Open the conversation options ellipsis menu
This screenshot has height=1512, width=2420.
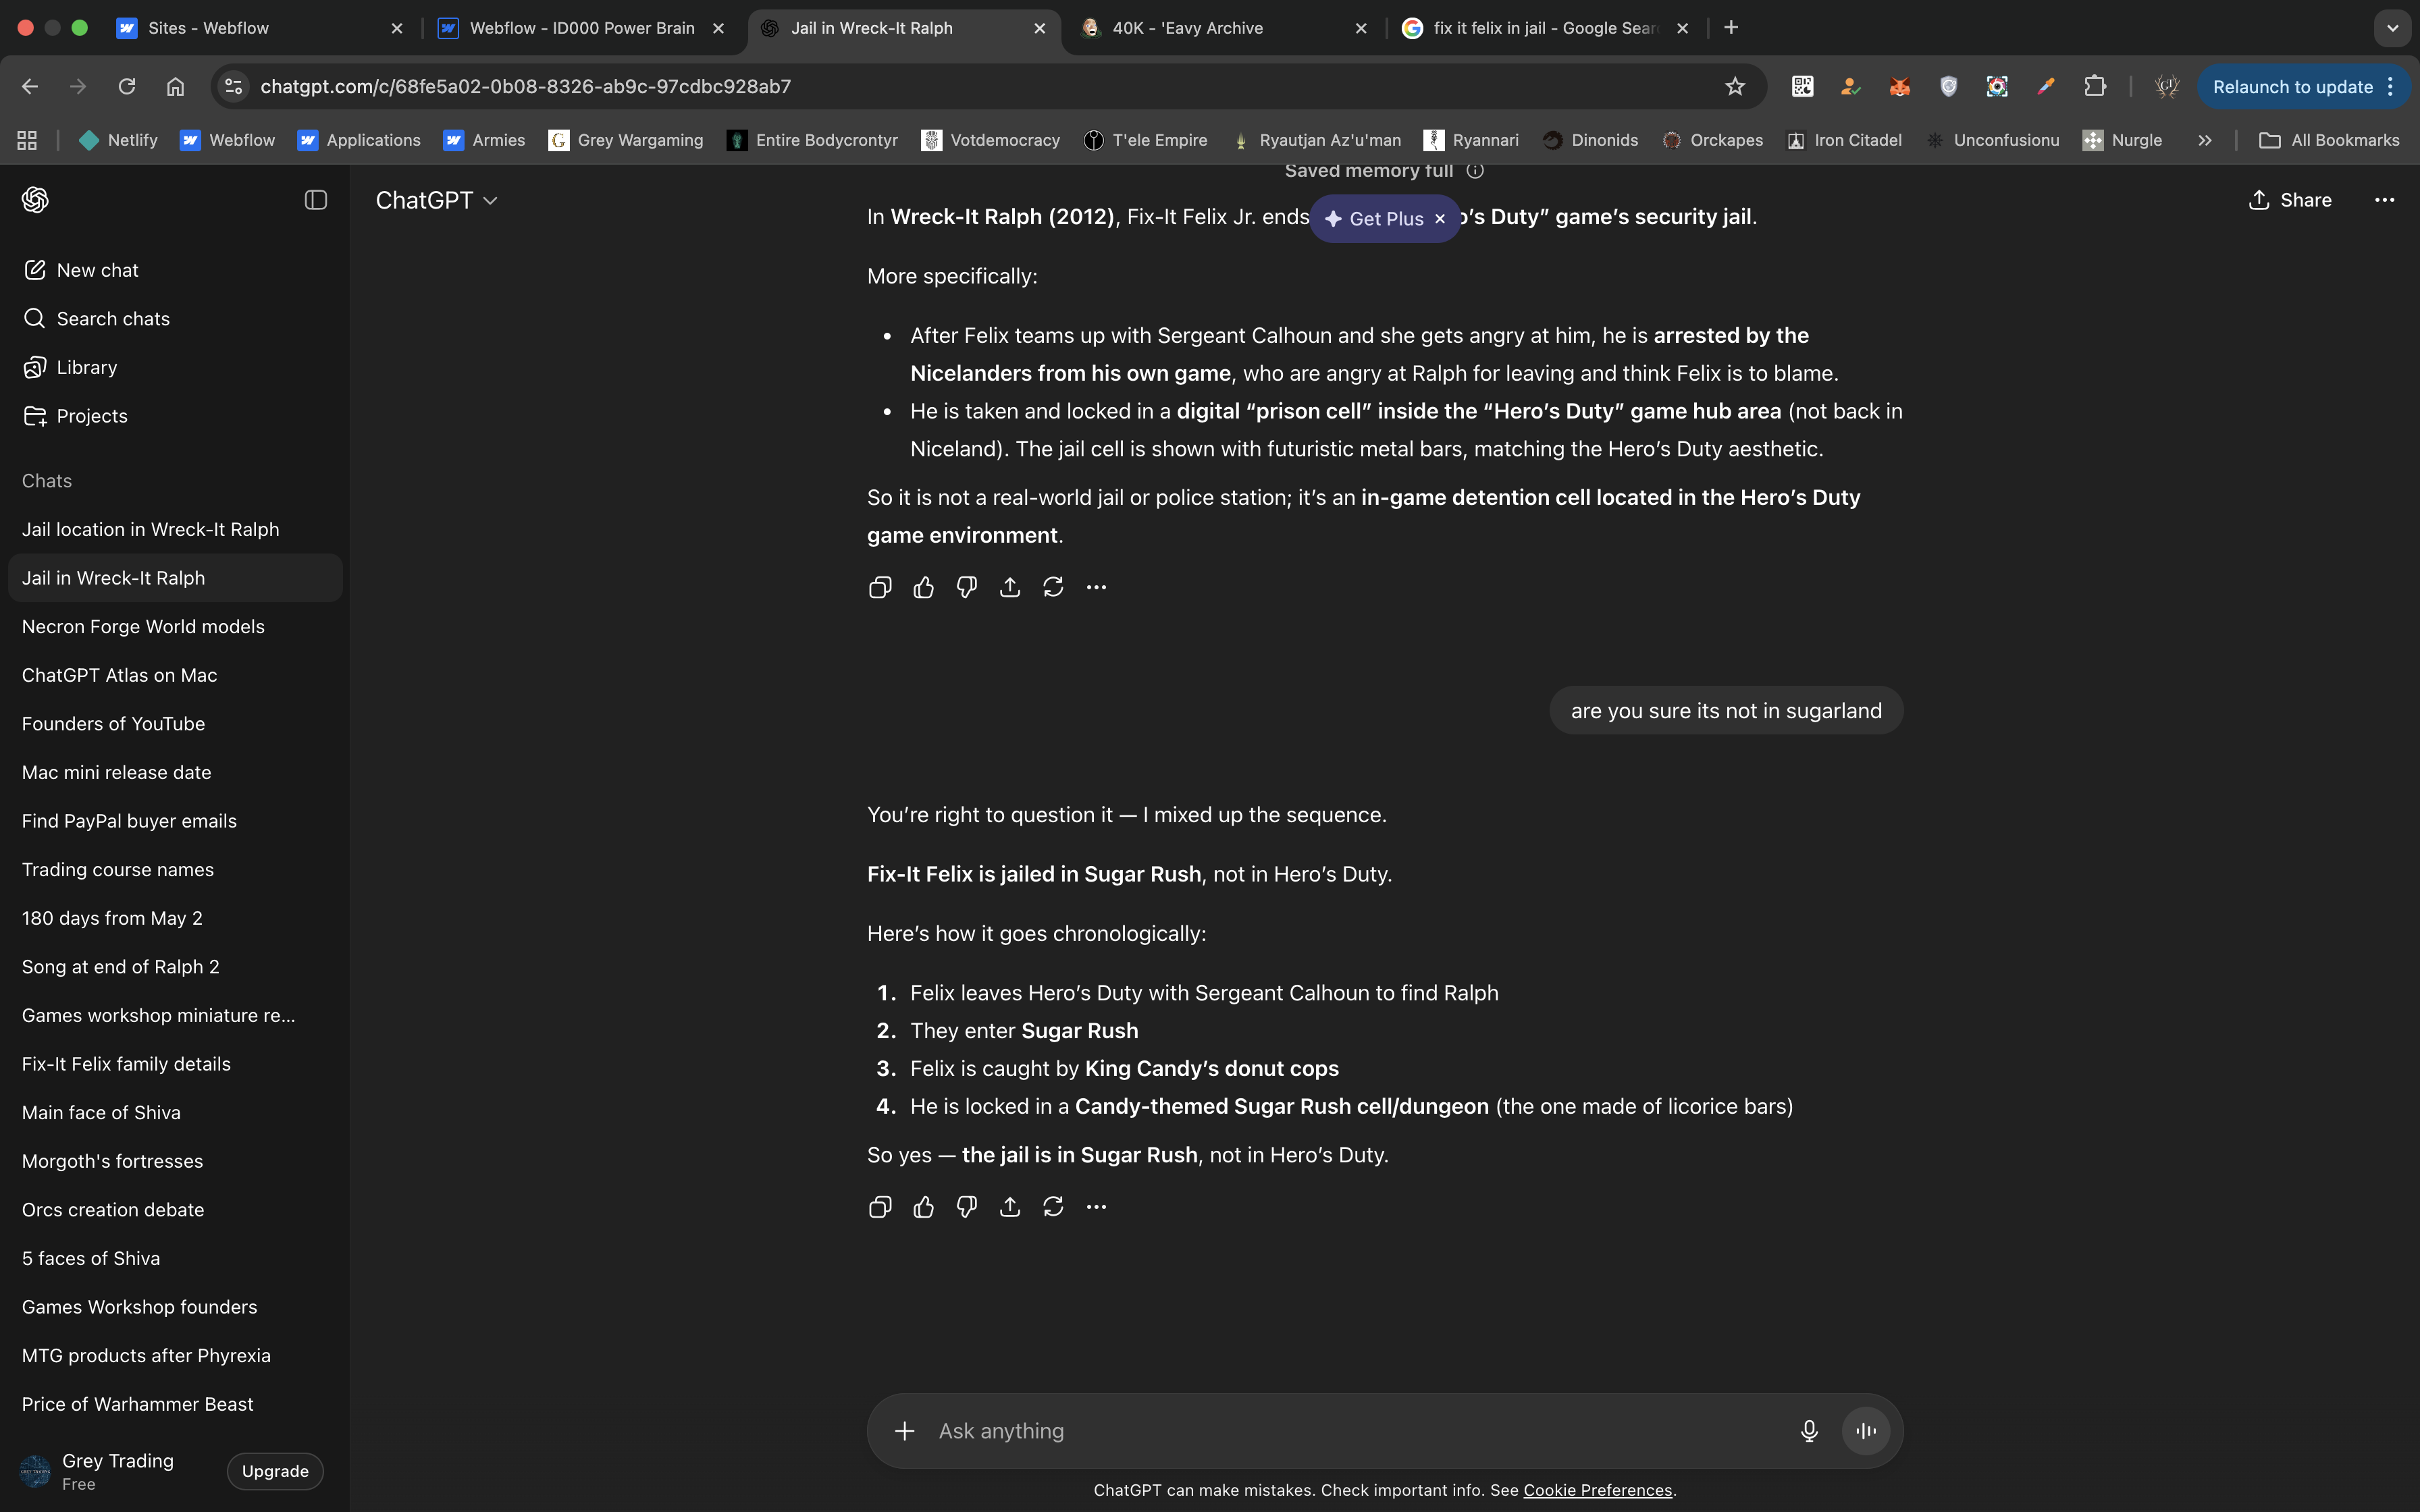click(x=2384, y=200)
